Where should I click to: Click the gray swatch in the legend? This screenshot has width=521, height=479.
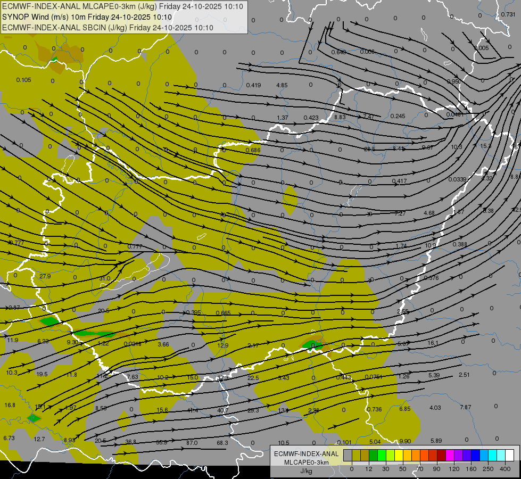(348, 455)
